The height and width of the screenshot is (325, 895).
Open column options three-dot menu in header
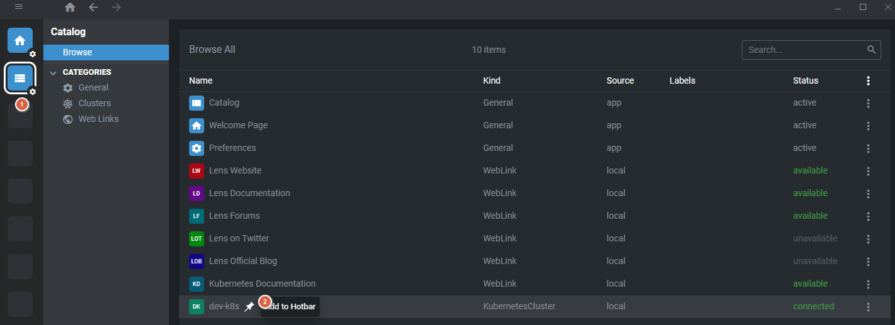click(868, 80)
